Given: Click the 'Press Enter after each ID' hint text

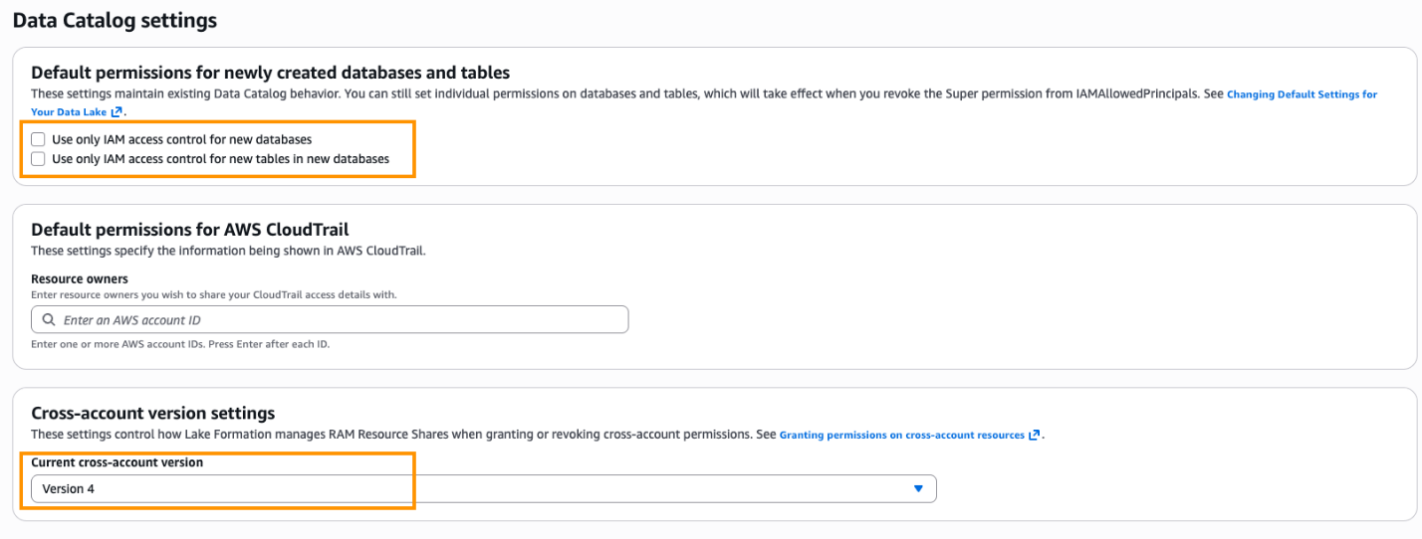Looking at the screenshot, I should pyautogui.click(x=269, y=344).
